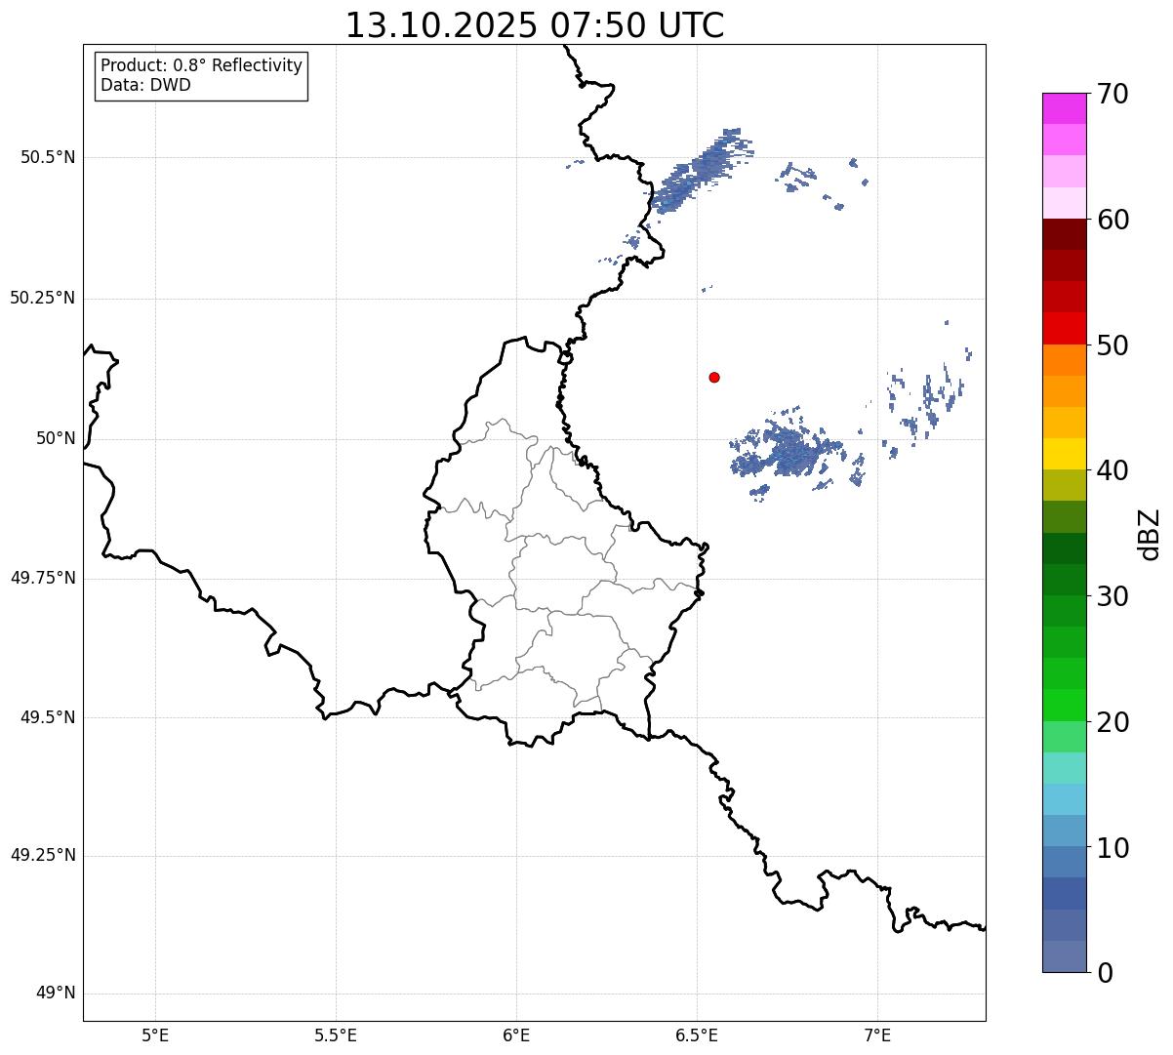Screen dimensions: 1173x1055
Task: Click the magenta swatch at top of colorbar
Action: tap(1065, 108)
